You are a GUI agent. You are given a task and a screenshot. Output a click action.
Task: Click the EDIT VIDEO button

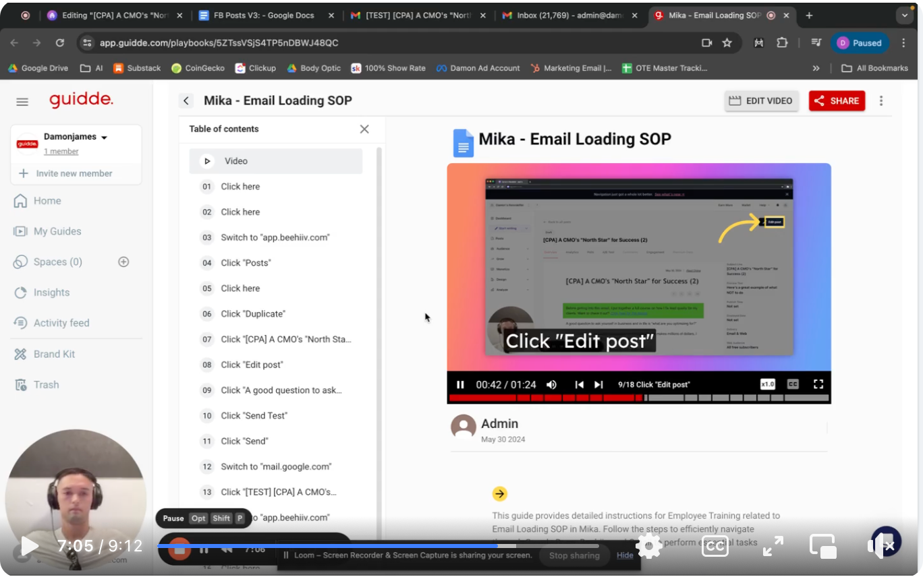[762, 100]
